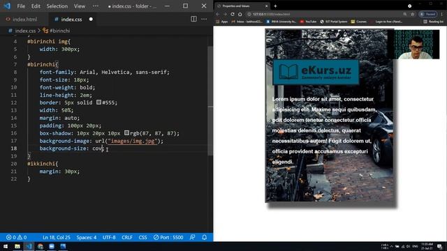Viewport: 447px width, 251px height.
Task: Click the browser address bar URL
Action: (271, 14)
